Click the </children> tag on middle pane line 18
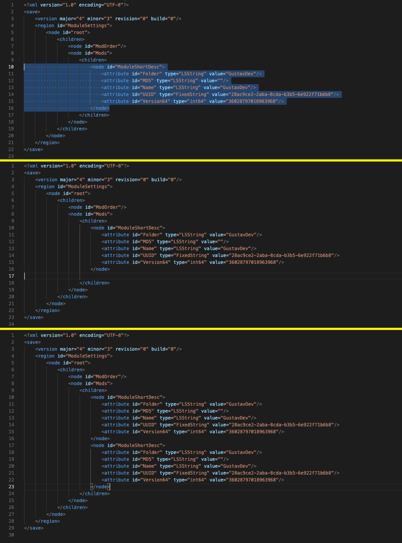 [95, 283]
